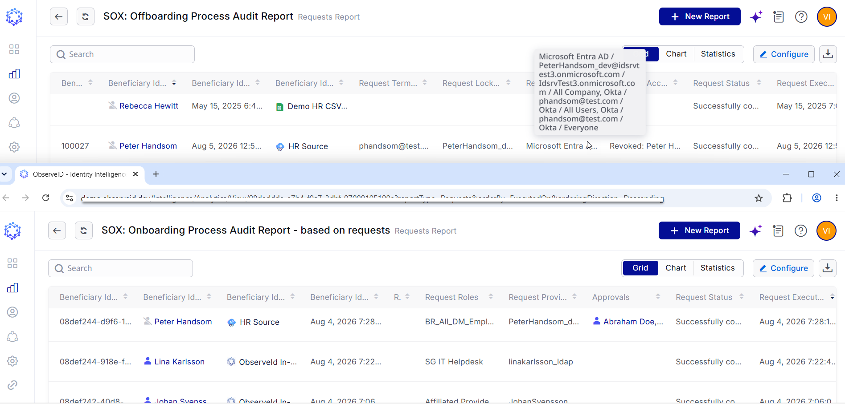
Task: Go back from the Onboarding Process Audit Report
Action: tap(57, 230)
